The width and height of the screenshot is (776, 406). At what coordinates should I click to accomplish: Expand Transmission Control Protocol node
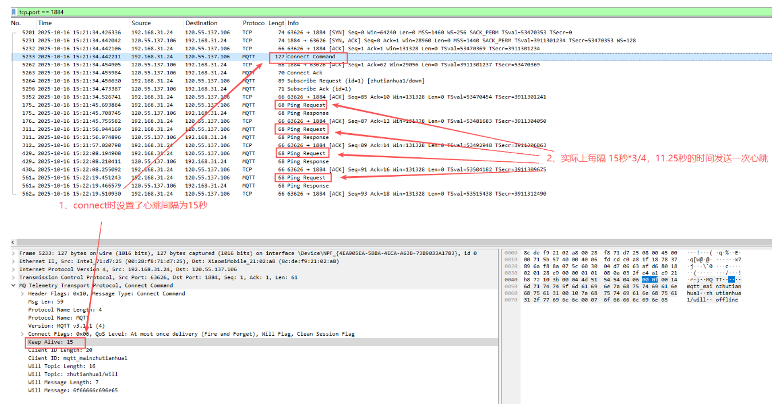(x=13, y=277)
